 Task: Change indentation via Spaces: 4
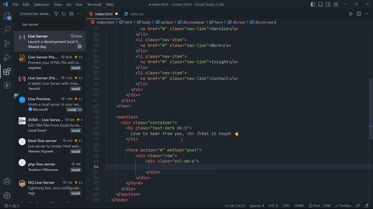click(x=256, y=206)
